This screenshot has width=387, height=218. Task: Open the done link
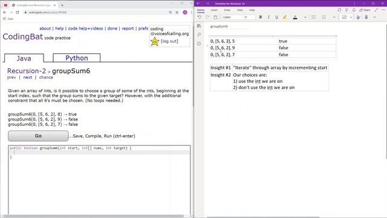pos(112,28)
